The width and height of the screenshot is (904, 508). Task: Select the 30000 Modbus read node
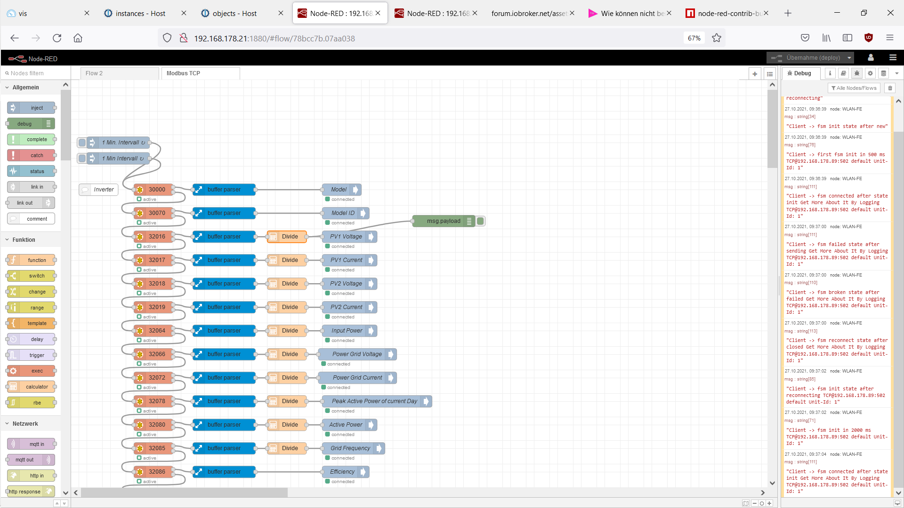[153, 190]
